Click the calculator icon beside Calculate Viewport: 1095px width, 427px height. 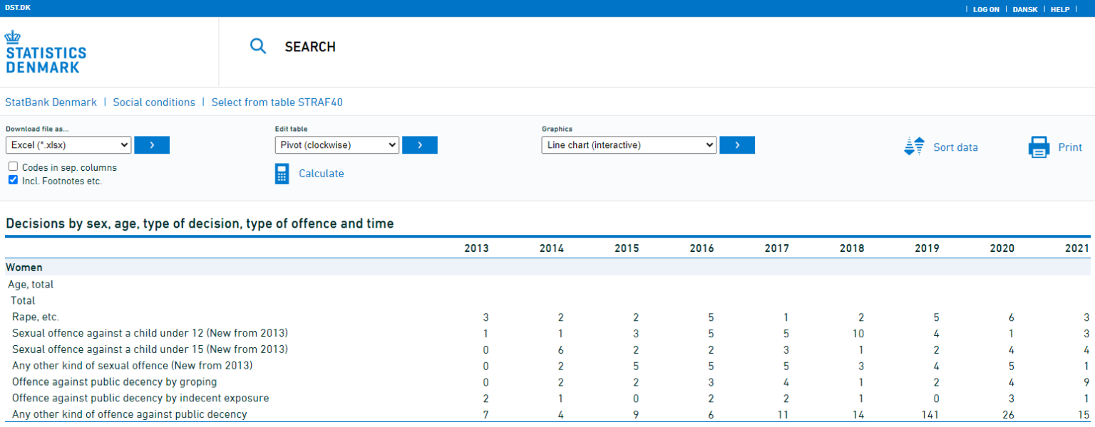[x=282, y=174]
